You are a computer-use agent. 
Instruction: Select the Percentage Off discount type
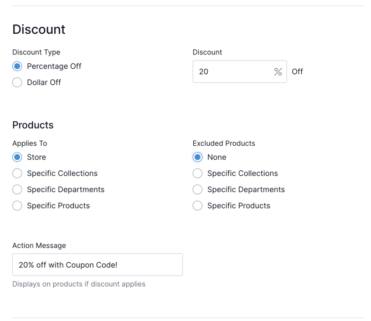coord(17,67)
